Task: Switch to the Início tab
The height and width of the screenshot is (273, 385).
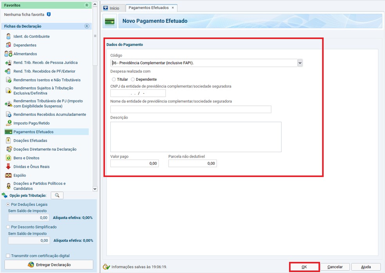Action: (x=112, y=8)
